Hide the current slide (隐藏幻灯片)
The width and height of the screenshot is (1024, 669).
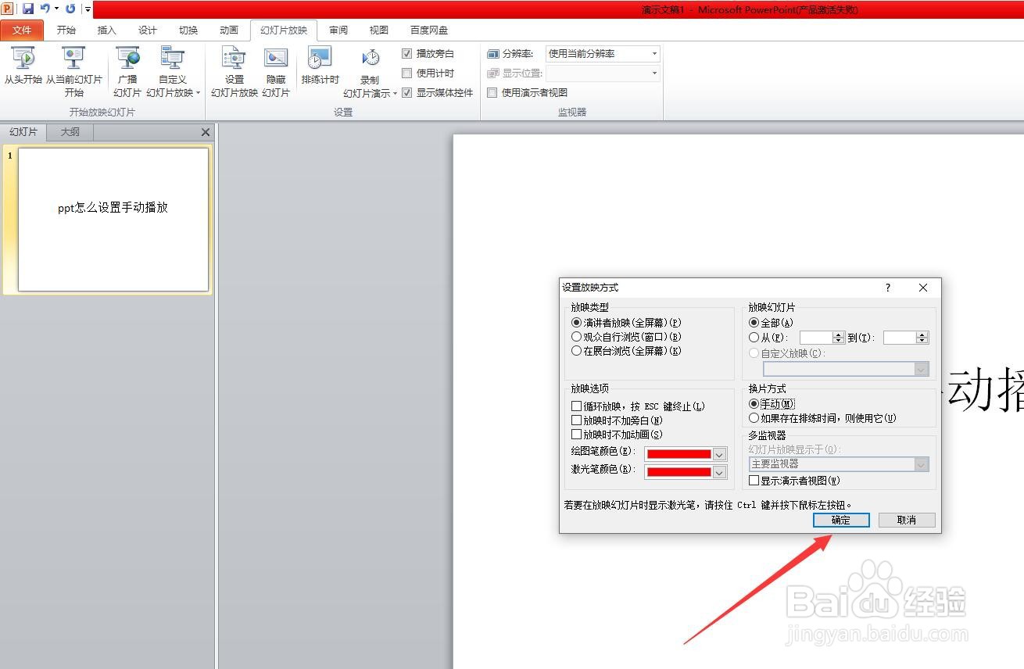click(x=275, y=69)
